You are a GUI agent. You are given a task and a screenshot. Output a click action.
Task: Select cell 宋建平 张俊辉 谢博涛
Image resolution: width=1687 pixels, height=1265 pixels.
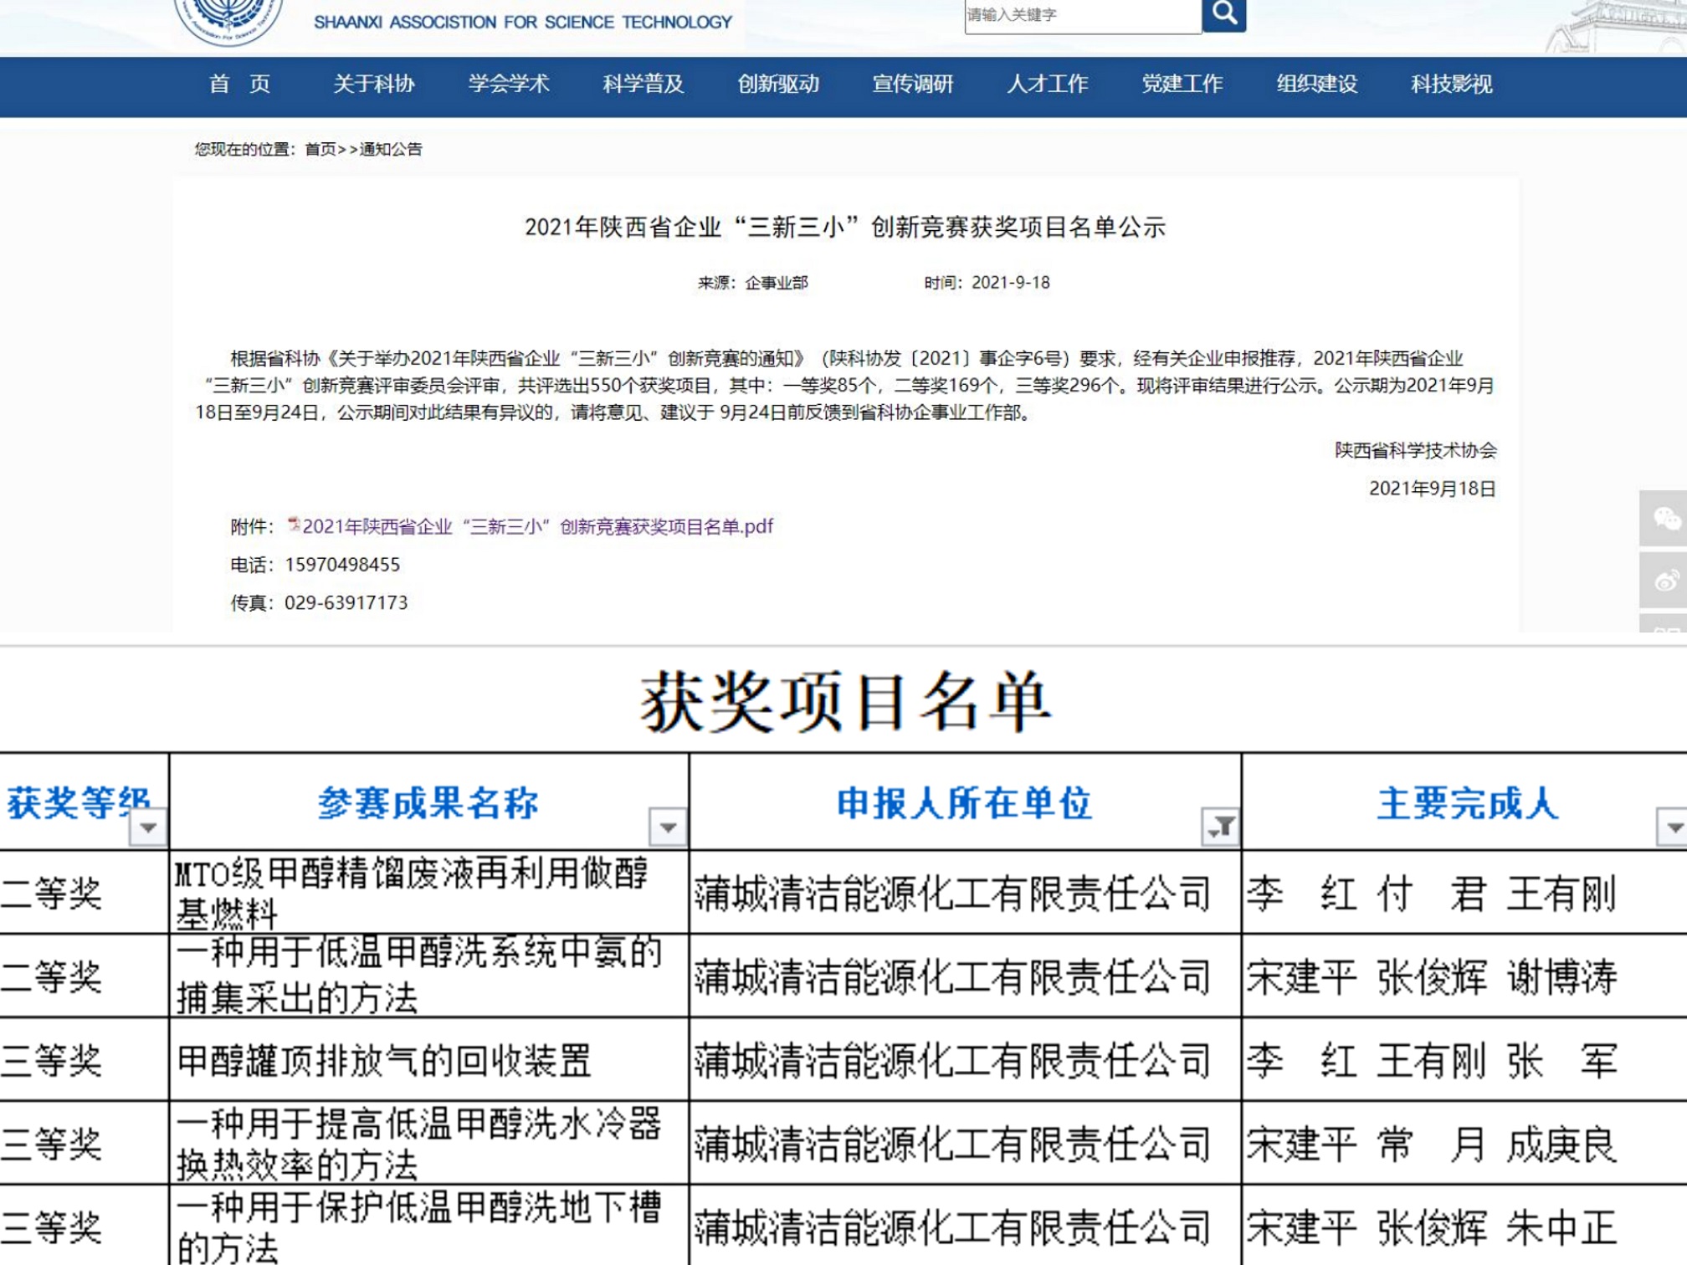[1465, 976]
